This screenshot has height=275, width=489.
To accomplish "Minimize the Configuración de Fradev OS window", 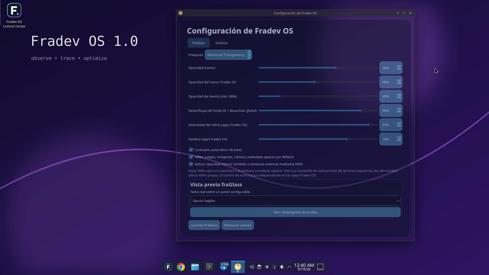I will tap(398, 13).
